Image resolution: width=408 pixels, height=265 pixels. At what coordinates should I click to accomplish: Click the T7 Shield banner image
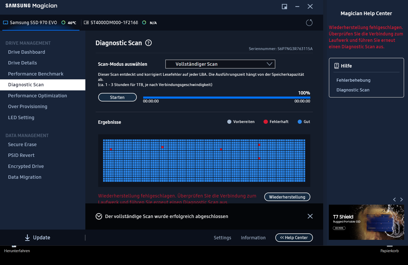[x=366, y=222]
